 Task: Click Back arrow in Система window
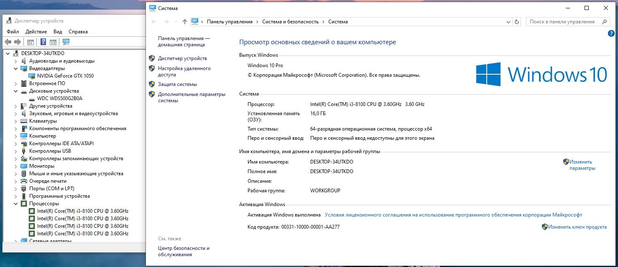(154, 22)
